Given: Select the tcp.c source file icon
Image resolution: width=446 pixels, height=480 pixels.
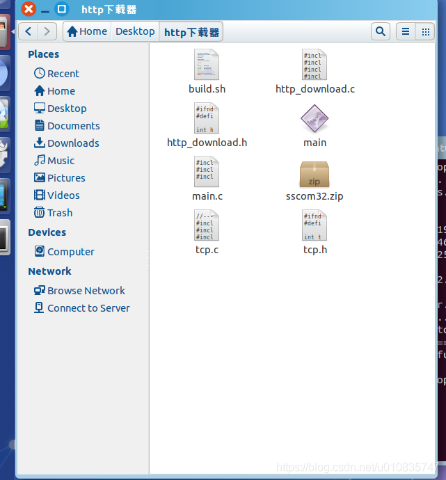Looking at the screenshot, I should 207,225.
